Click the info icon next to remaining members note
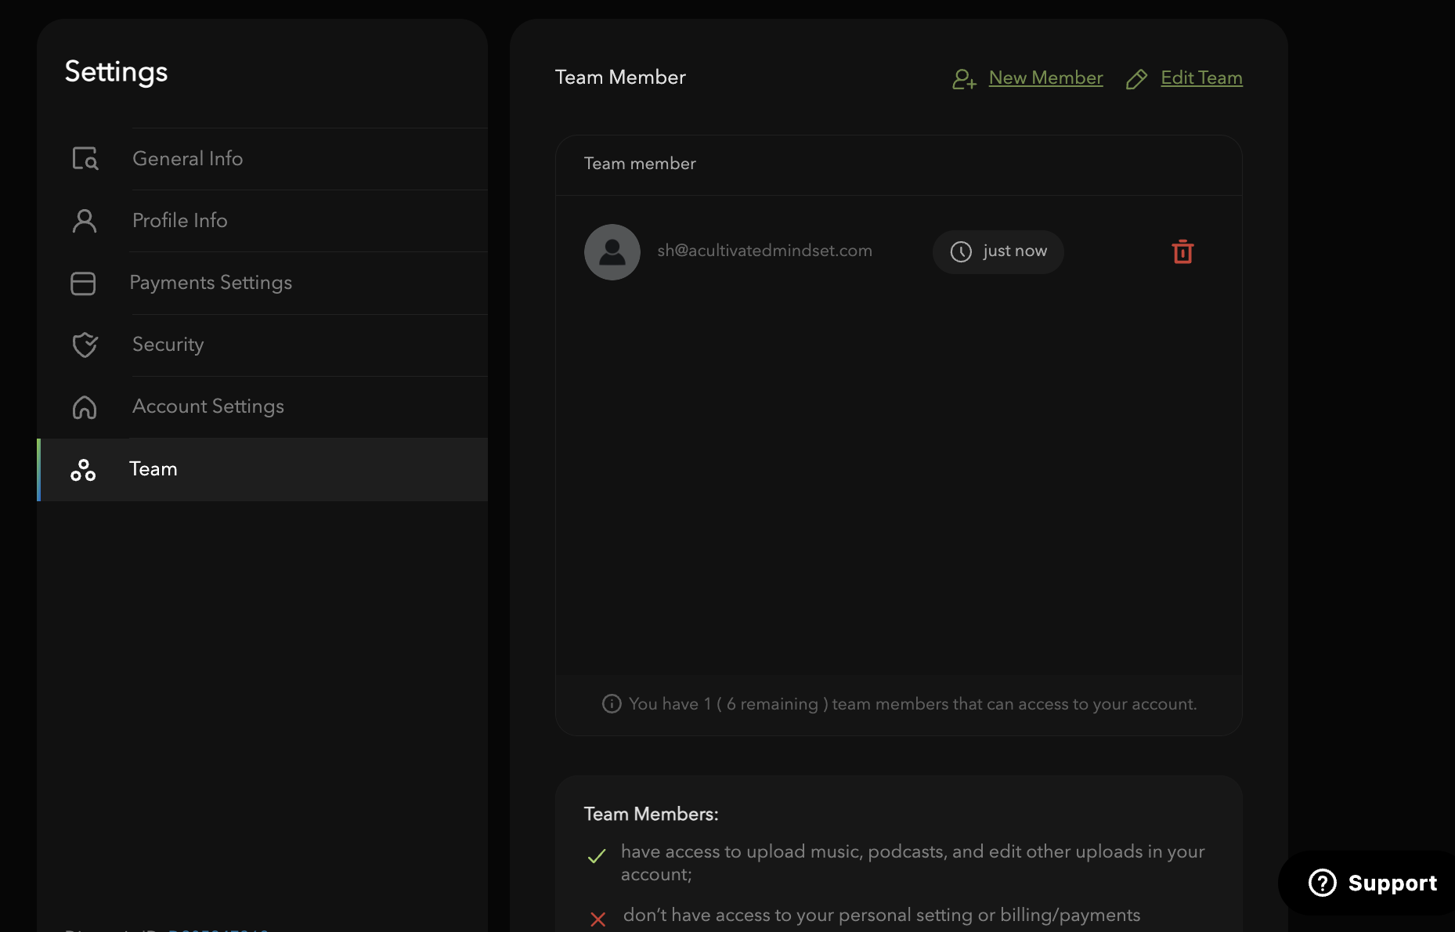 (x=612, y=703)
